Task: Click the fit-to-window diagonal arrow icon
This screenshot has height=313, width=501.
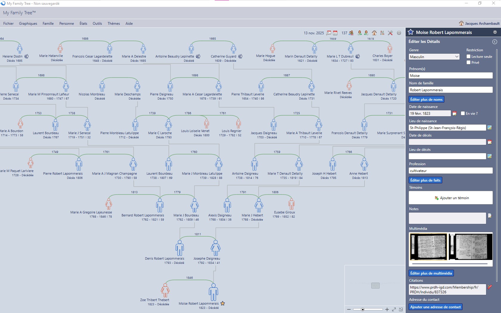Action: [x=394, y=309]
